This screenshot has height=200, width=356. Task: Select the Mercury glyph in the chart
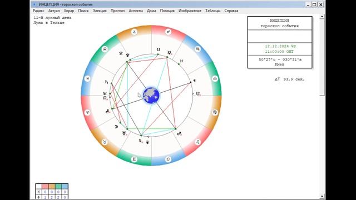click(170, 53)
